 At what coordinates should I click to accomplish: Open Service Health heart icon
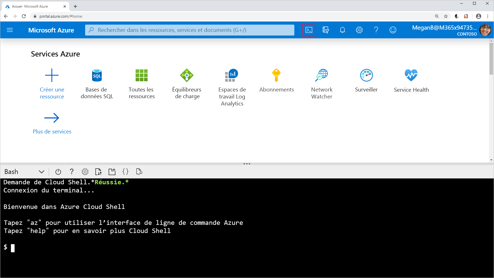point(411,75)
